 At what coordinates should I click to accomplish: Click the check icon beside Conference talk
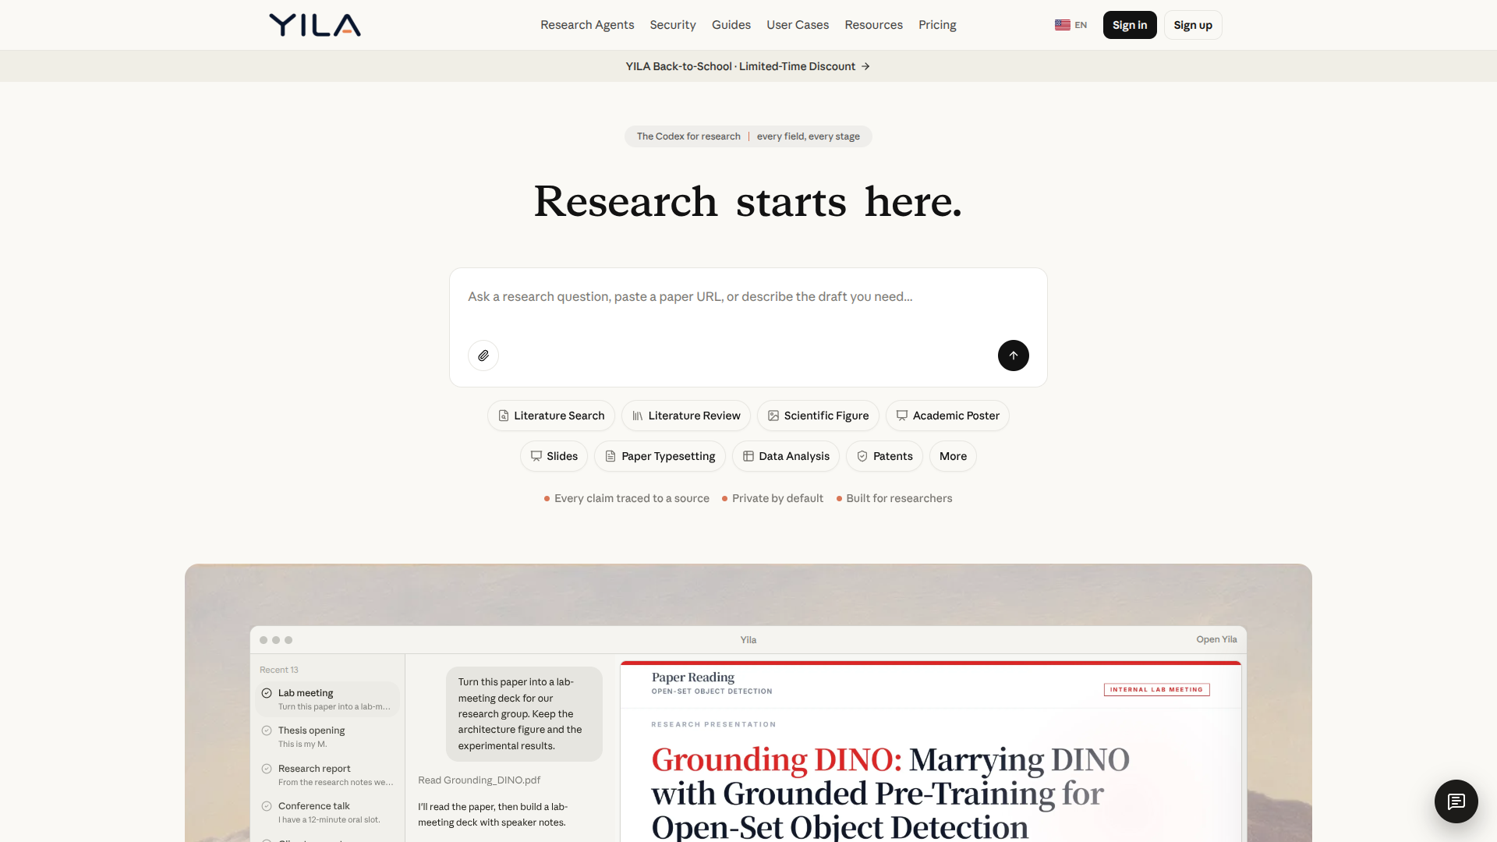(x=267, y=806)
